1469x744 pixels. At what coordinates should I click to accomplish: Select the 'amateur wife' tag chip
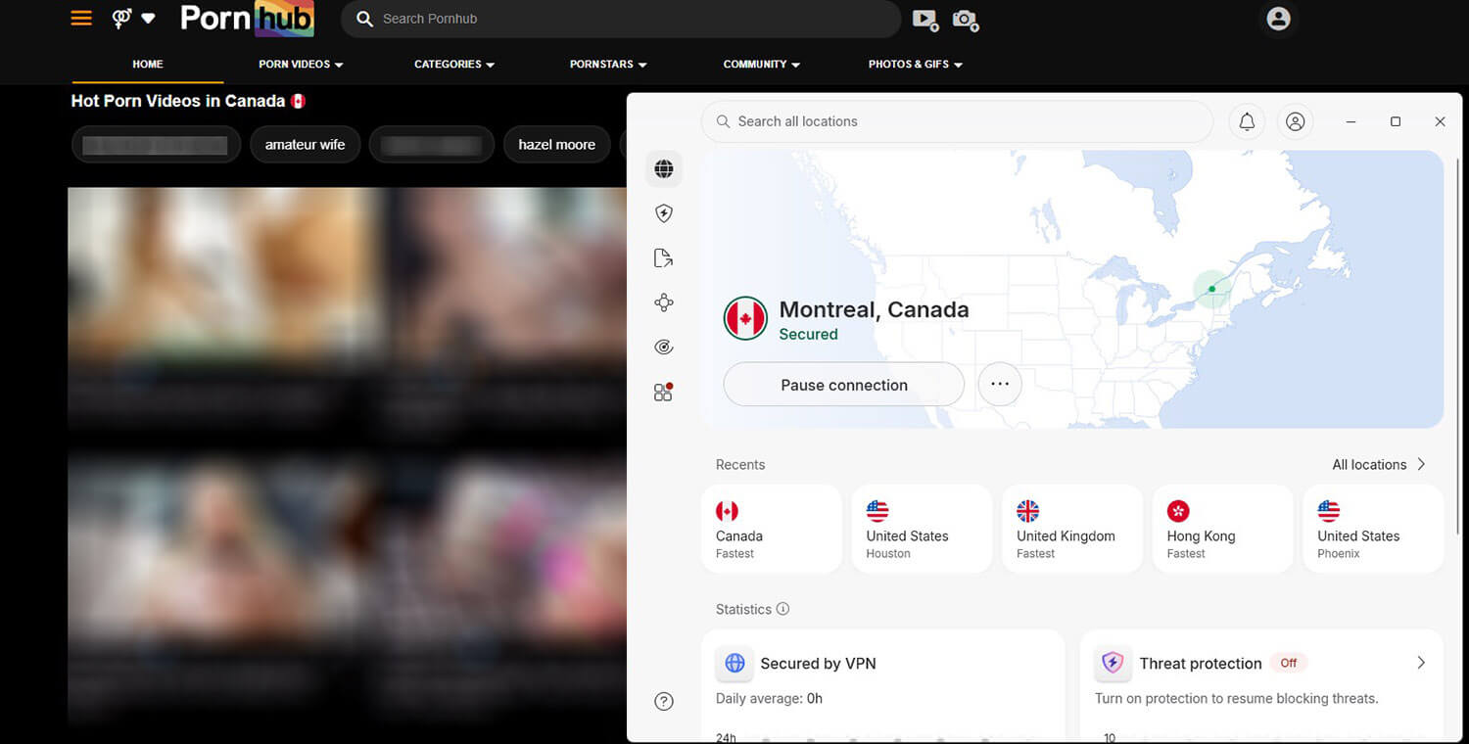[x=305, y=145]
